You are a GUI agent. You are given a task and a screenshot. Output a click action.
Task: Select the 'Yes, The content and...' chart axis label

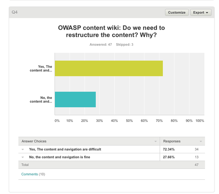[x=41, y=68]
